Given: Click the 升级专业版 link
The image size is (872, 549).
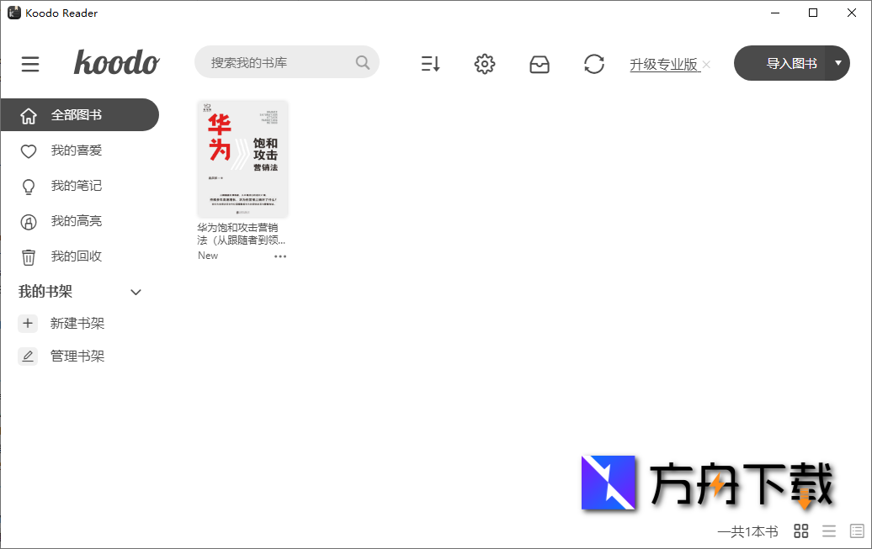Looking at the screenshot, I should 665,63.
